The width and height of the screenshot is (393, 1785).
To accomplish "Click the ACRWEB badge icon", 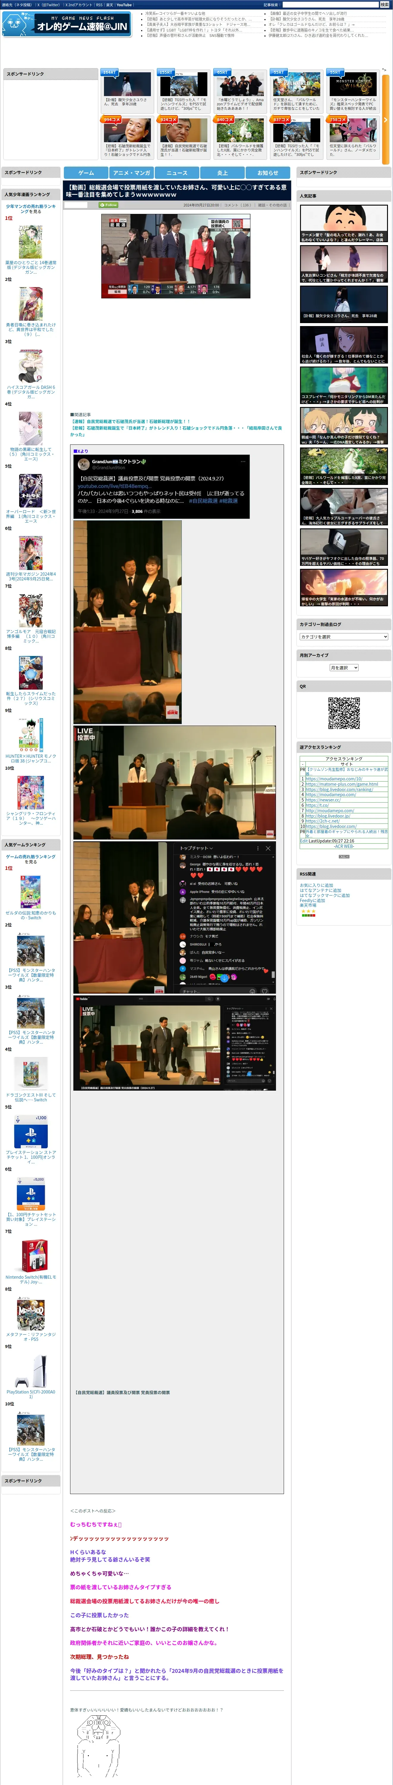I will tap(344, 857).
